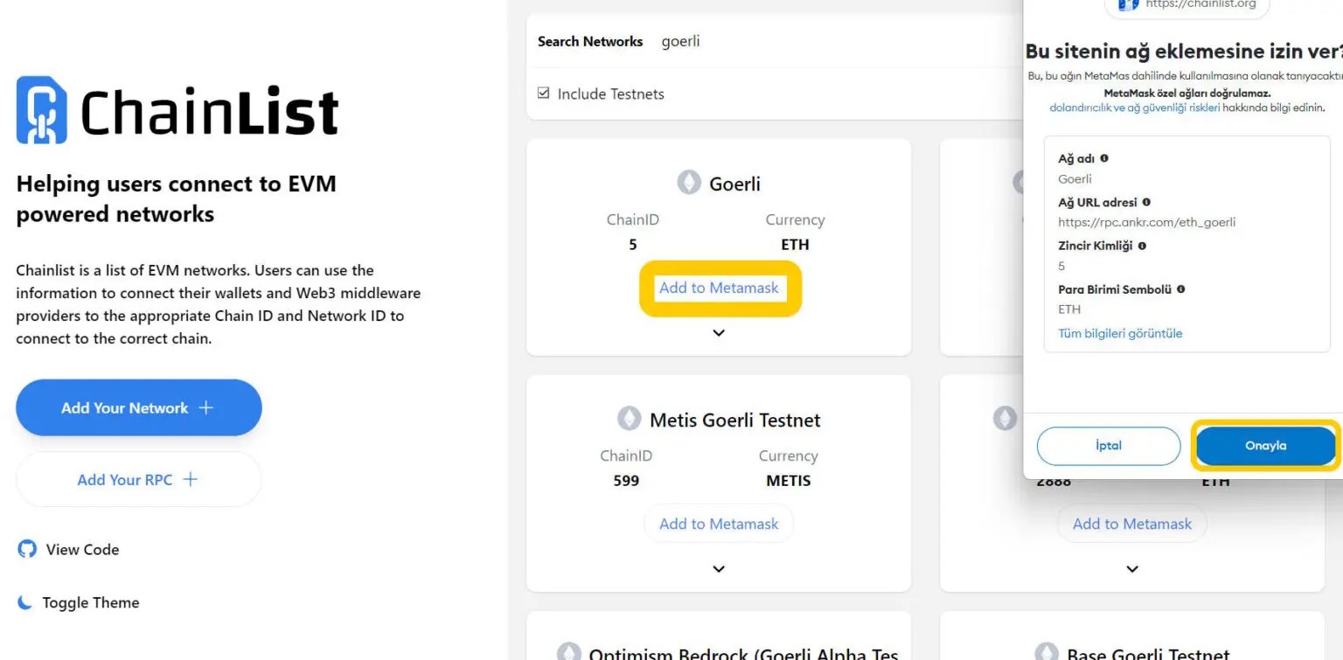Screen dimensions: 1343x660
Task: Click Add to Metamask on Goerli card
Action: (719, 288)
